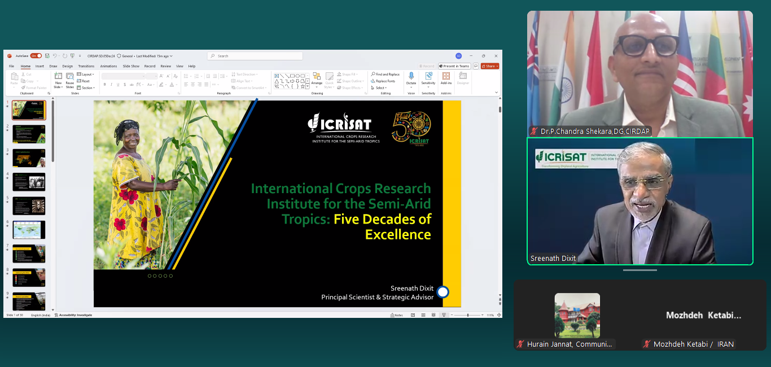This screenshot has height=367, width=771.
Task: Click Present in Teams button
Action: pyautogui.click(x=454, y=66)
